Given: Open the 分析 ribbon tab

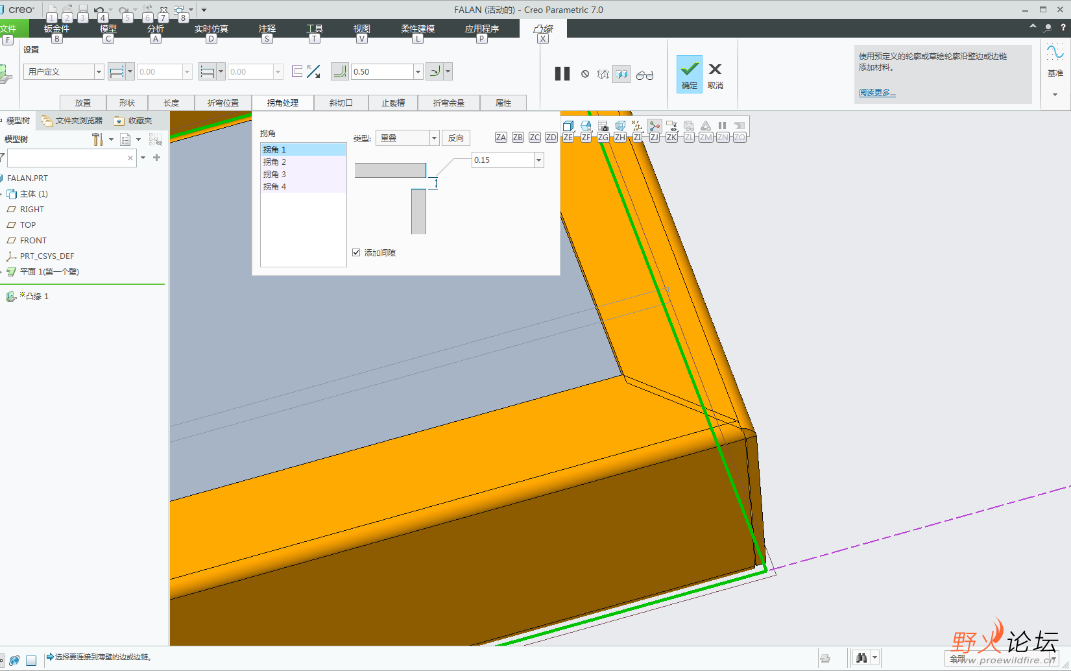Looking at the screenshot, I should click(155, 29).
